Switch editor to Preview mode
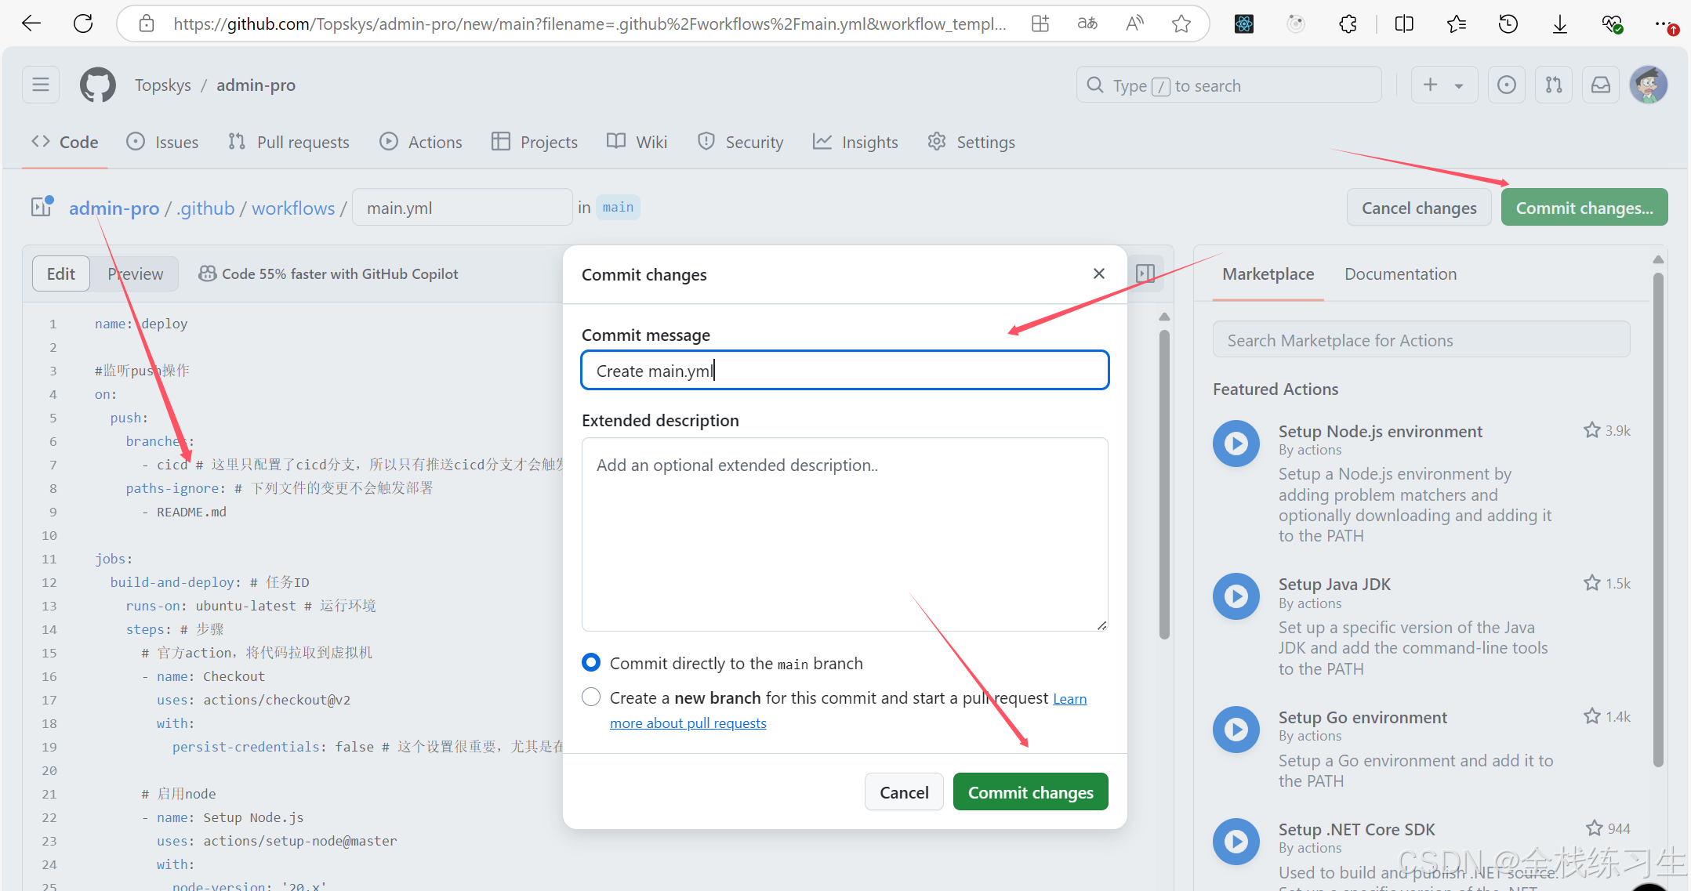Screen dimensions: 1691x891 point(135,273)
